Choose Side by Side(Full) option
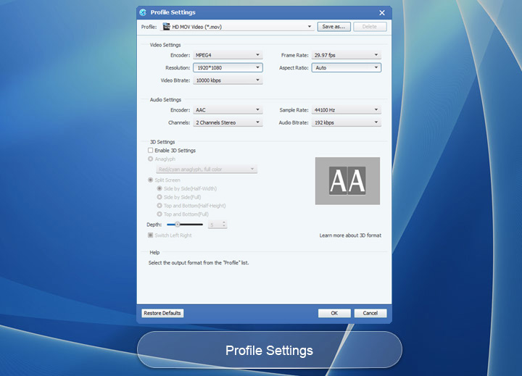The image size is (522, 376). point(159,197)
